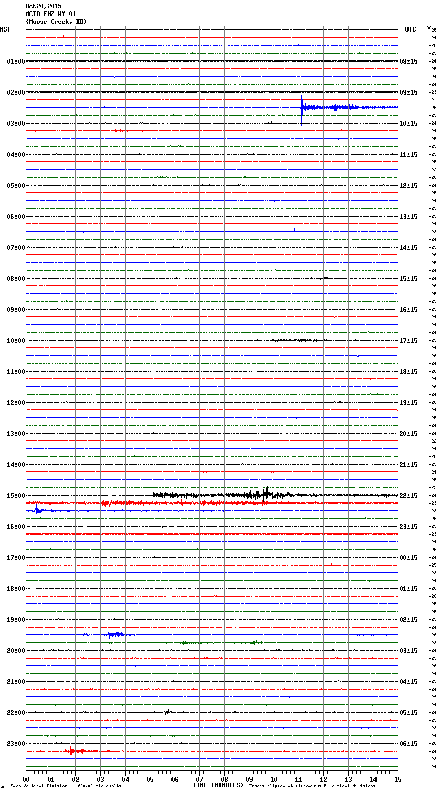Select the '09:15' UTC row label
The height and width of the screenshot is (793, 439).
tap(409, 93)
